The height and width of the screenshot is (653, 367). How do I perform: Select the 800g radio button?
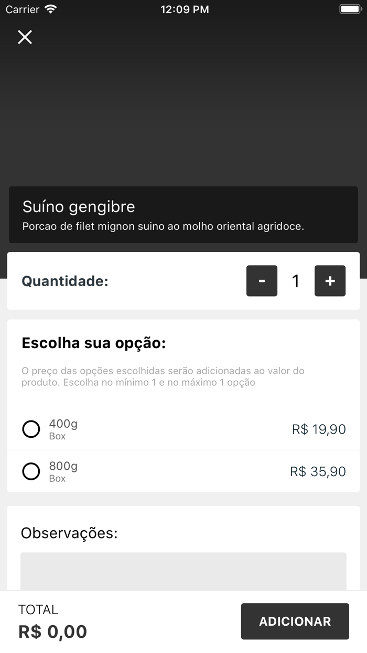tap(31, 471)
